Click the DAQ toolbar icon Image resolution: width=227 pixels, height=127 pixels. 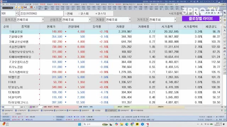25,7
